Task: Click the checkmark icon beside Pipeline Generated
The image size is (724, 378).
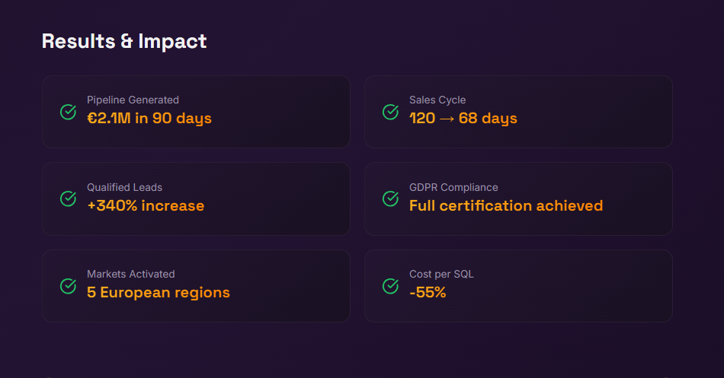Action: pos(68,112)
